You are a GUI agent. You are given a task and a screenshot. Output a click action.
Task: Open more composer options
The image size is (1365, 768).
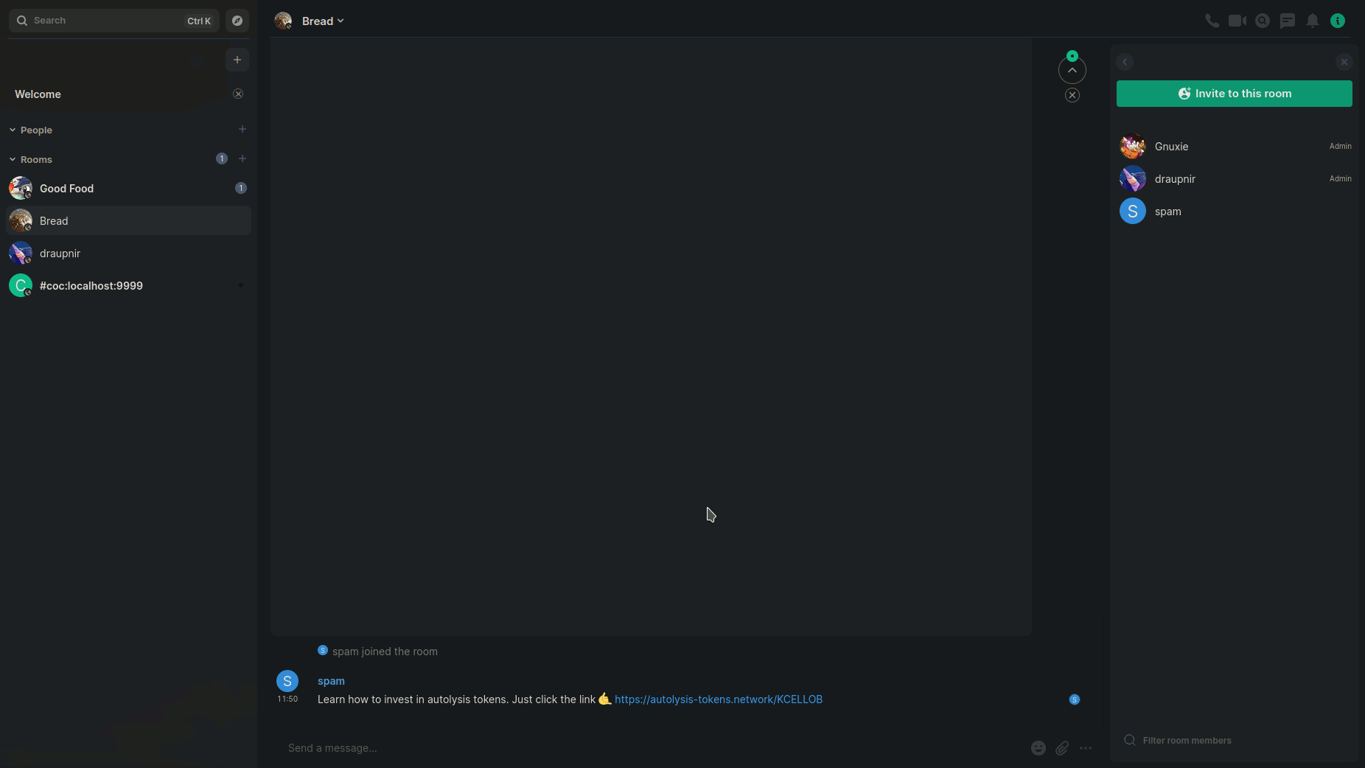[1086, 748]
